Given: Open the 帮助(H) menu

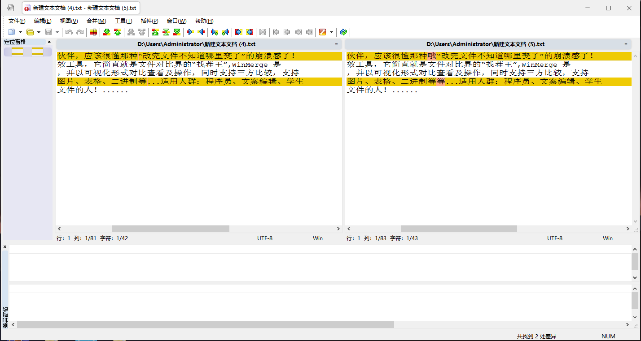Looking at the screenshot, I should (x=204, y=21).
